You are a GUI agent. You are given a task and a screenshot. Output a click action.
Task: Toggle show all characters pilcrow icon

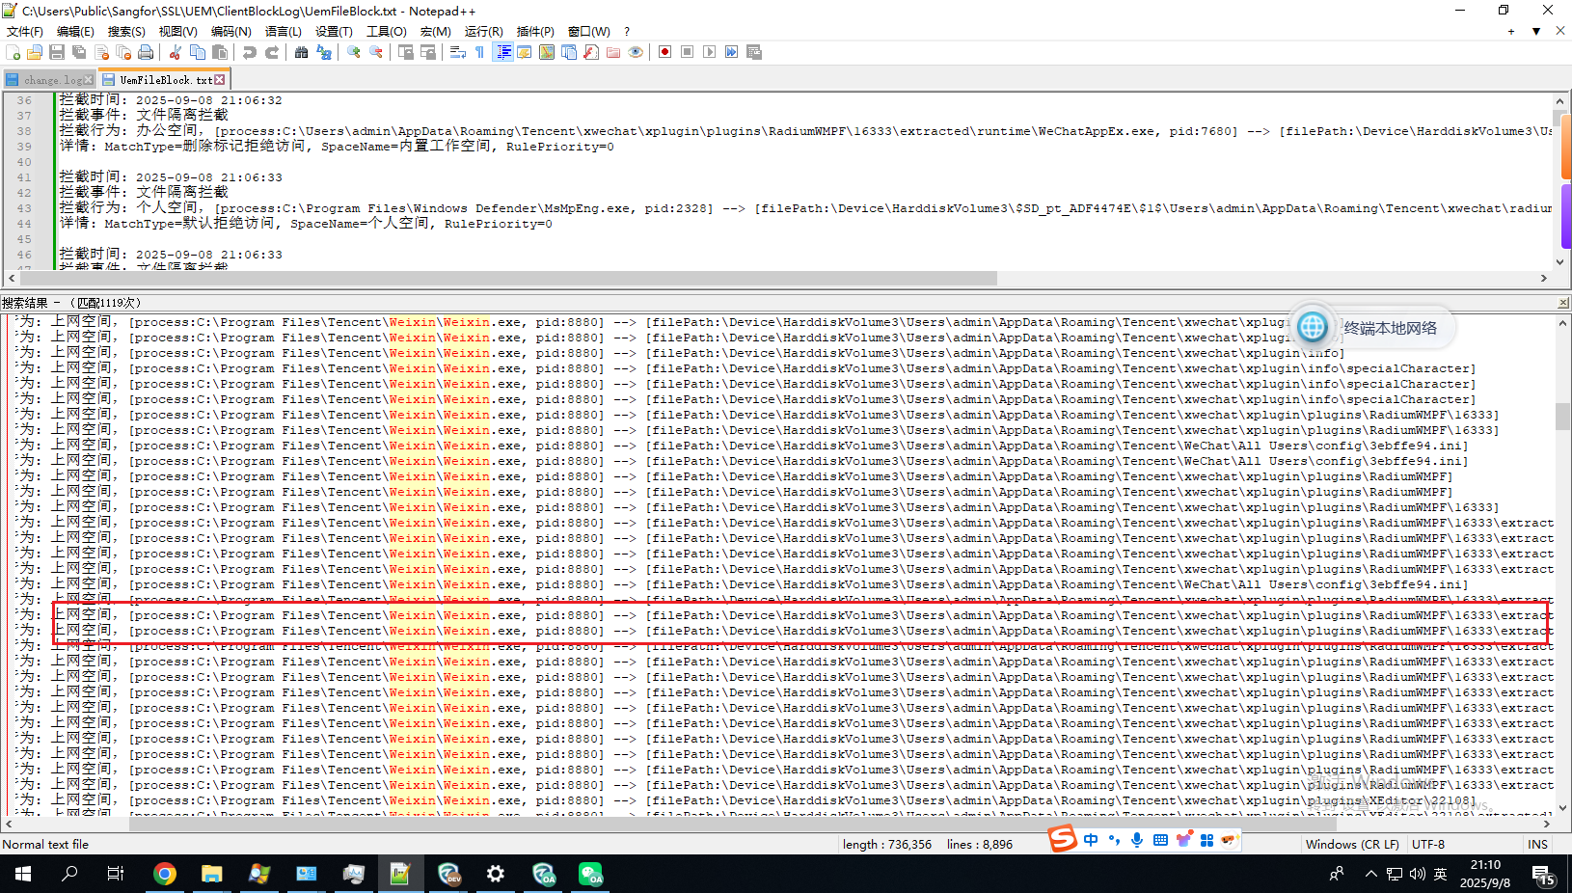(480, 52)
